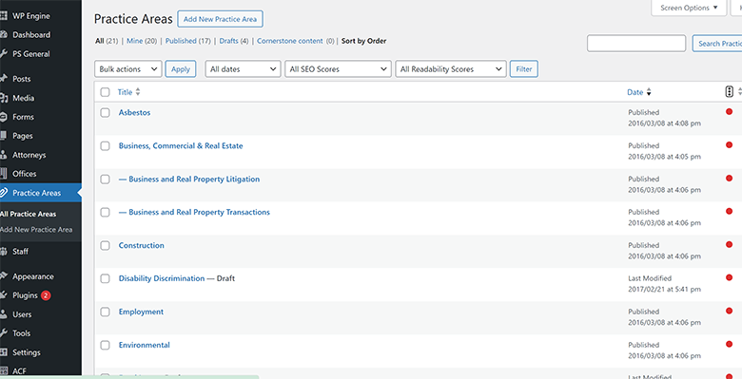Click the Staff sidebar icon
742x379 pixels.
3,252
